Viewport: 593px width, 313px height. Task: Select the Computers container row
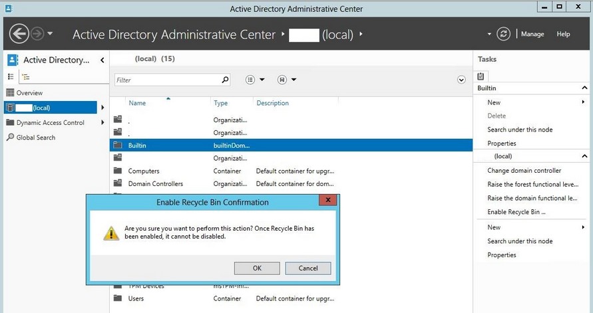click(292, 171)
